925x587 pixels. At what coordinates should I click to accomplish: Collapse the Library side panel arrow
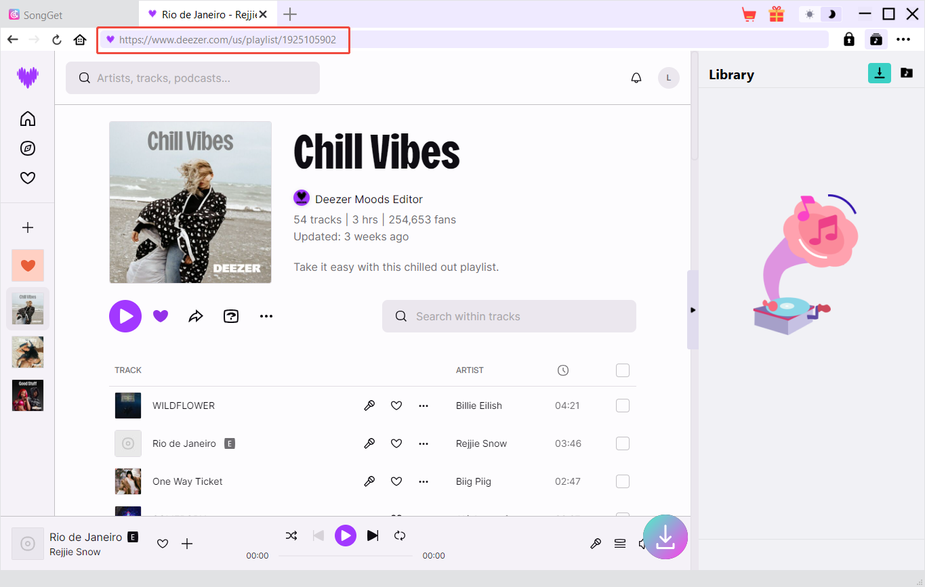pos(692,310)
